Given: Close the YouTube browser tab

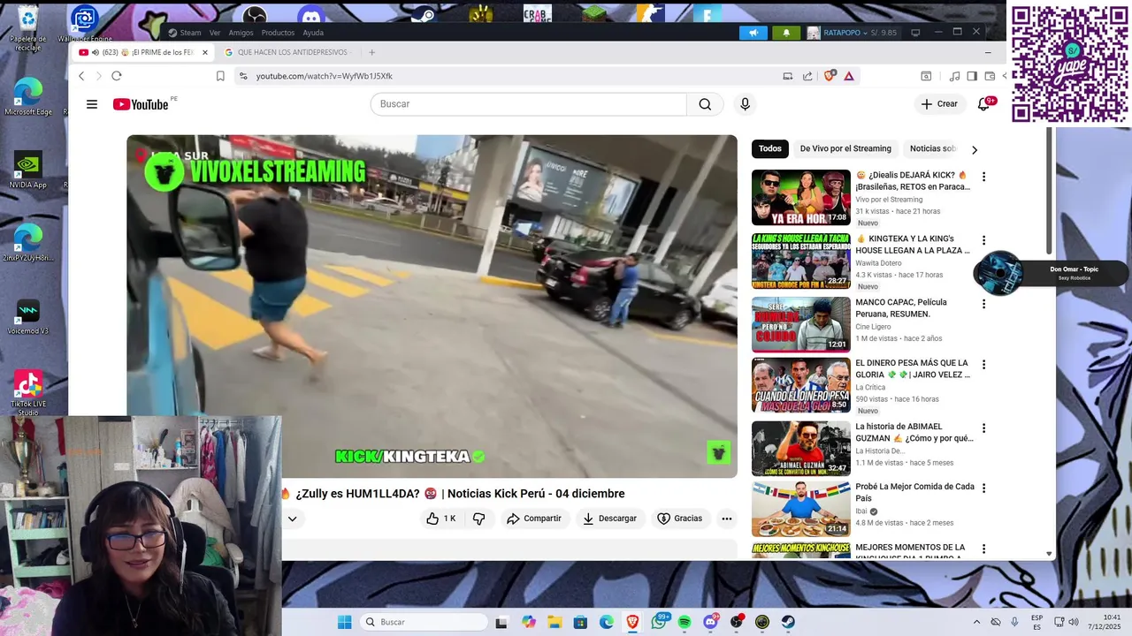Looking at the screenshot, I should pos(205,52).
